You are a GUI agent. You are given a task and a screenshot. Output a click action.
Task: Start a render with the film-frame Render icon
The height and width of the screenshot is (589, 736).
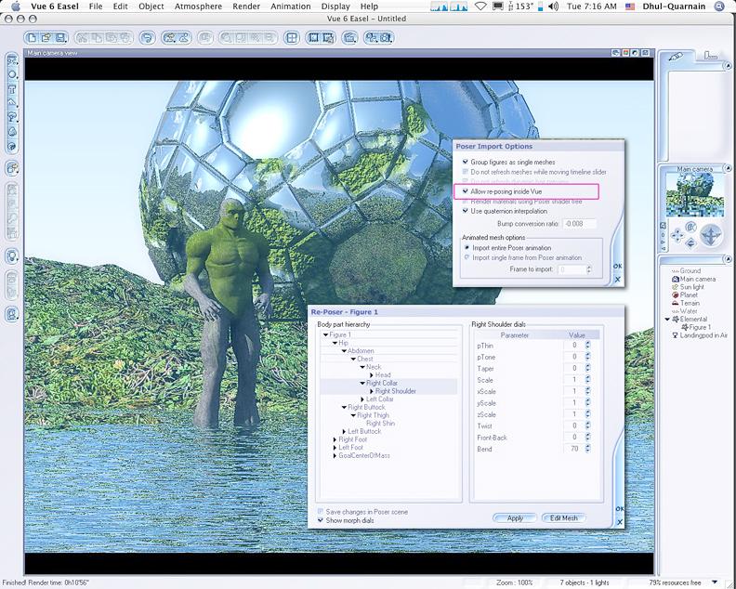point(313,38)
